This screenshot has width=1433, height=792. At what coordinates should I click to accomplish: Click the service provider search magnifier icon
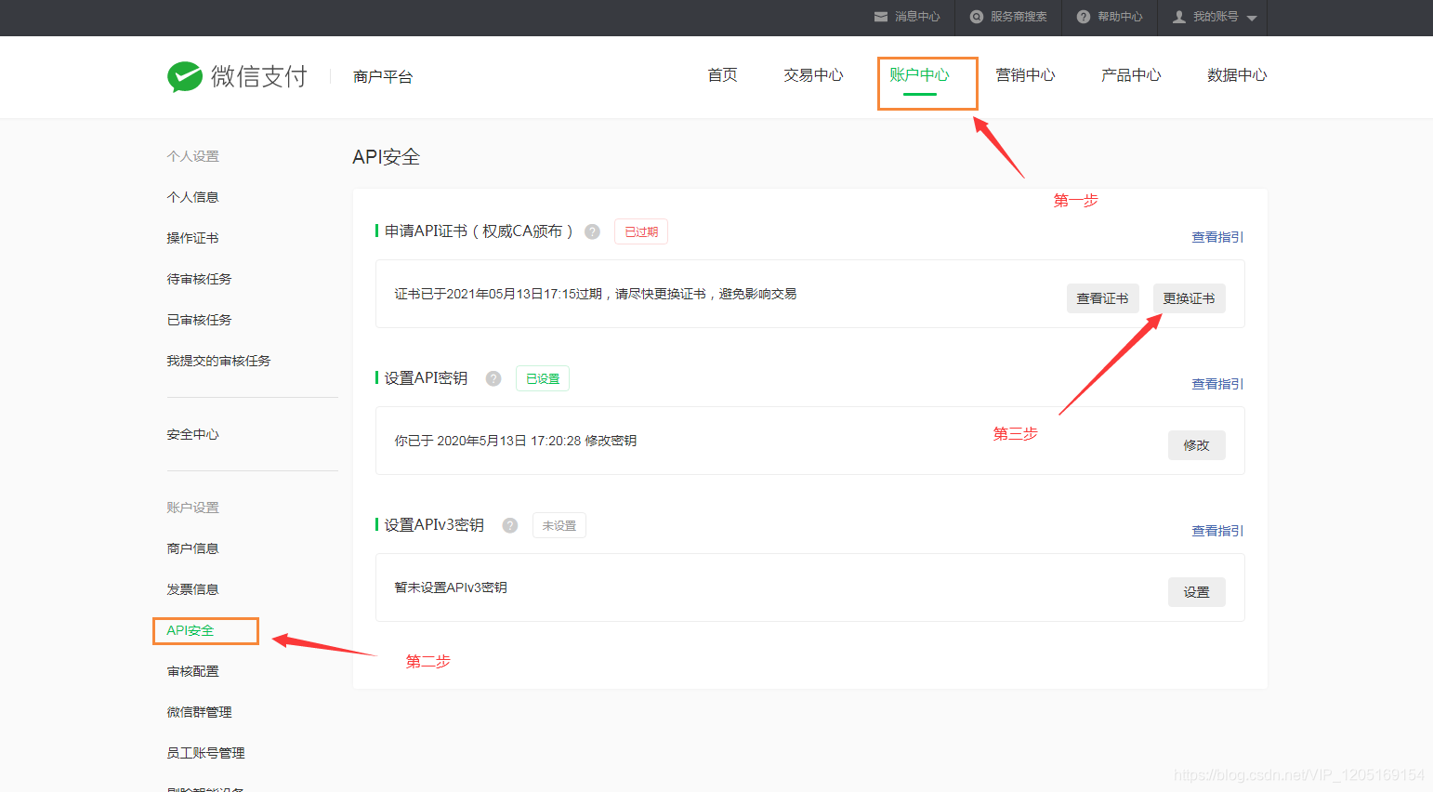[977, 17]
